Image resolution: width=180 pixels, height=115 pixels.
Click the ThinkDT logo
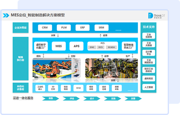156,16
